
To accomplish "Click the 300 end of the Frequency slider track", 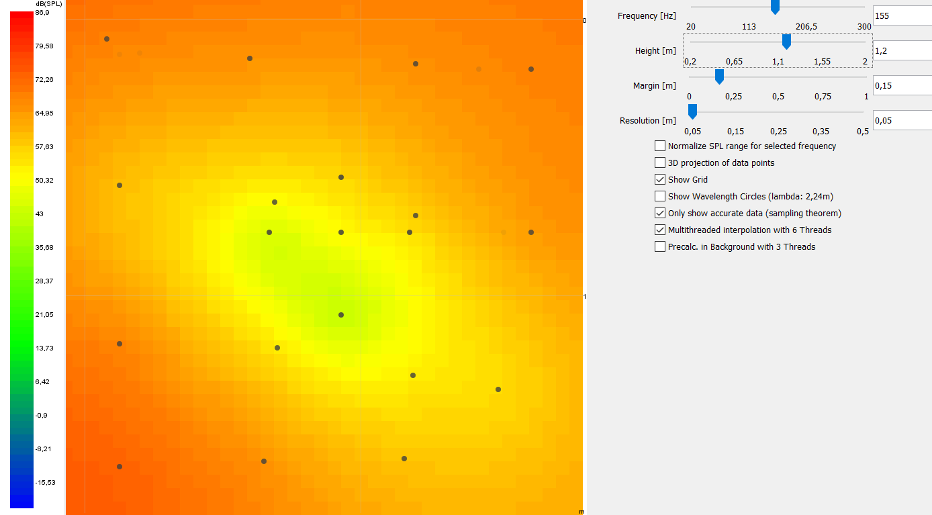I will [x=864, y=7].
